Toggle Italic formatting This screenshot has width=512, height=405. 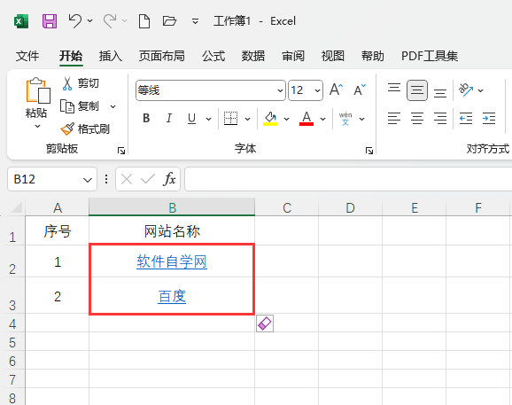(169, 118)
